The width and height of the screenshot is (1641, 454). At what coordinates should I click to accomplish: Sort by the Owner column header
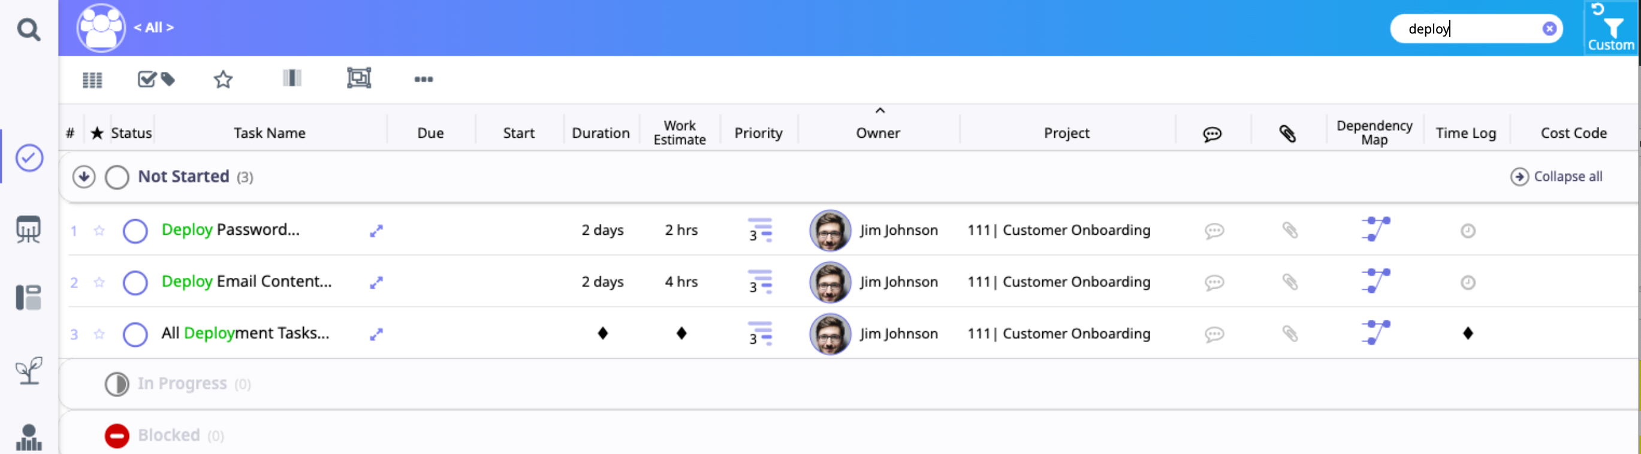[877, 133]
